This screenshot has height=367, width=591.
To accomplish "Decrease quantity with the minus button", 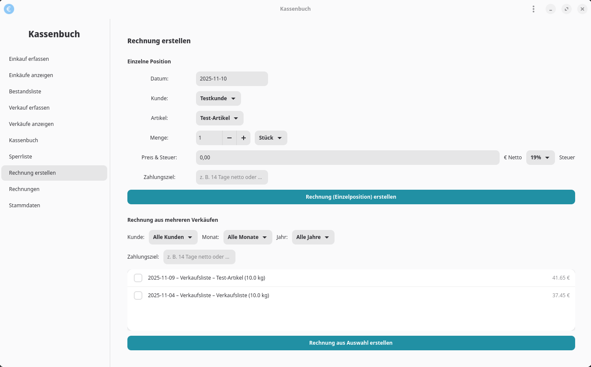I will 229,138.
